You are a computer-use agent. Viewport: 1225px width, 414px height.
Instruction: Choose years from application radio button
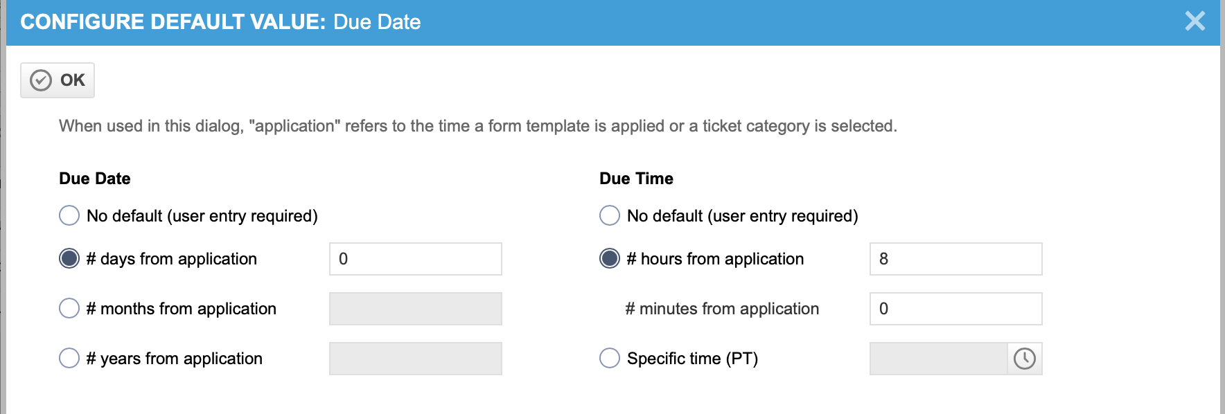coord(69,358)
